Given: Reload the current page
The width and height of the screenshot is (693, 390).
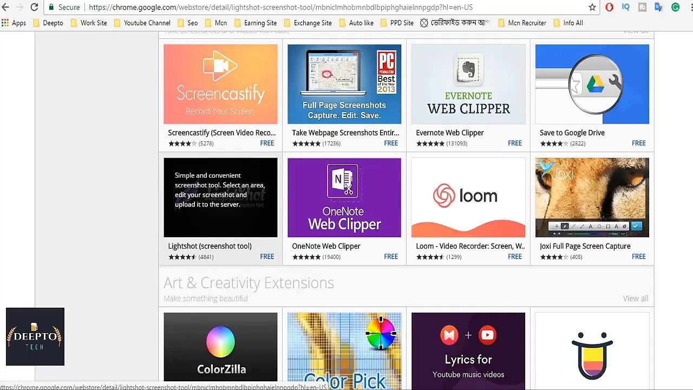Looking at the screenshot, I should click(x=34, y=7).
